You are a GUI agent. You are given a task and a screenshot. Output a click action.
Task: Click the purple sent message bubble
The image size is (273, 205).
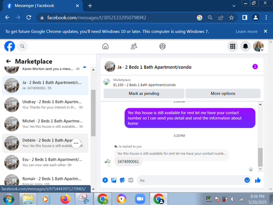click(x=190, y=118)
